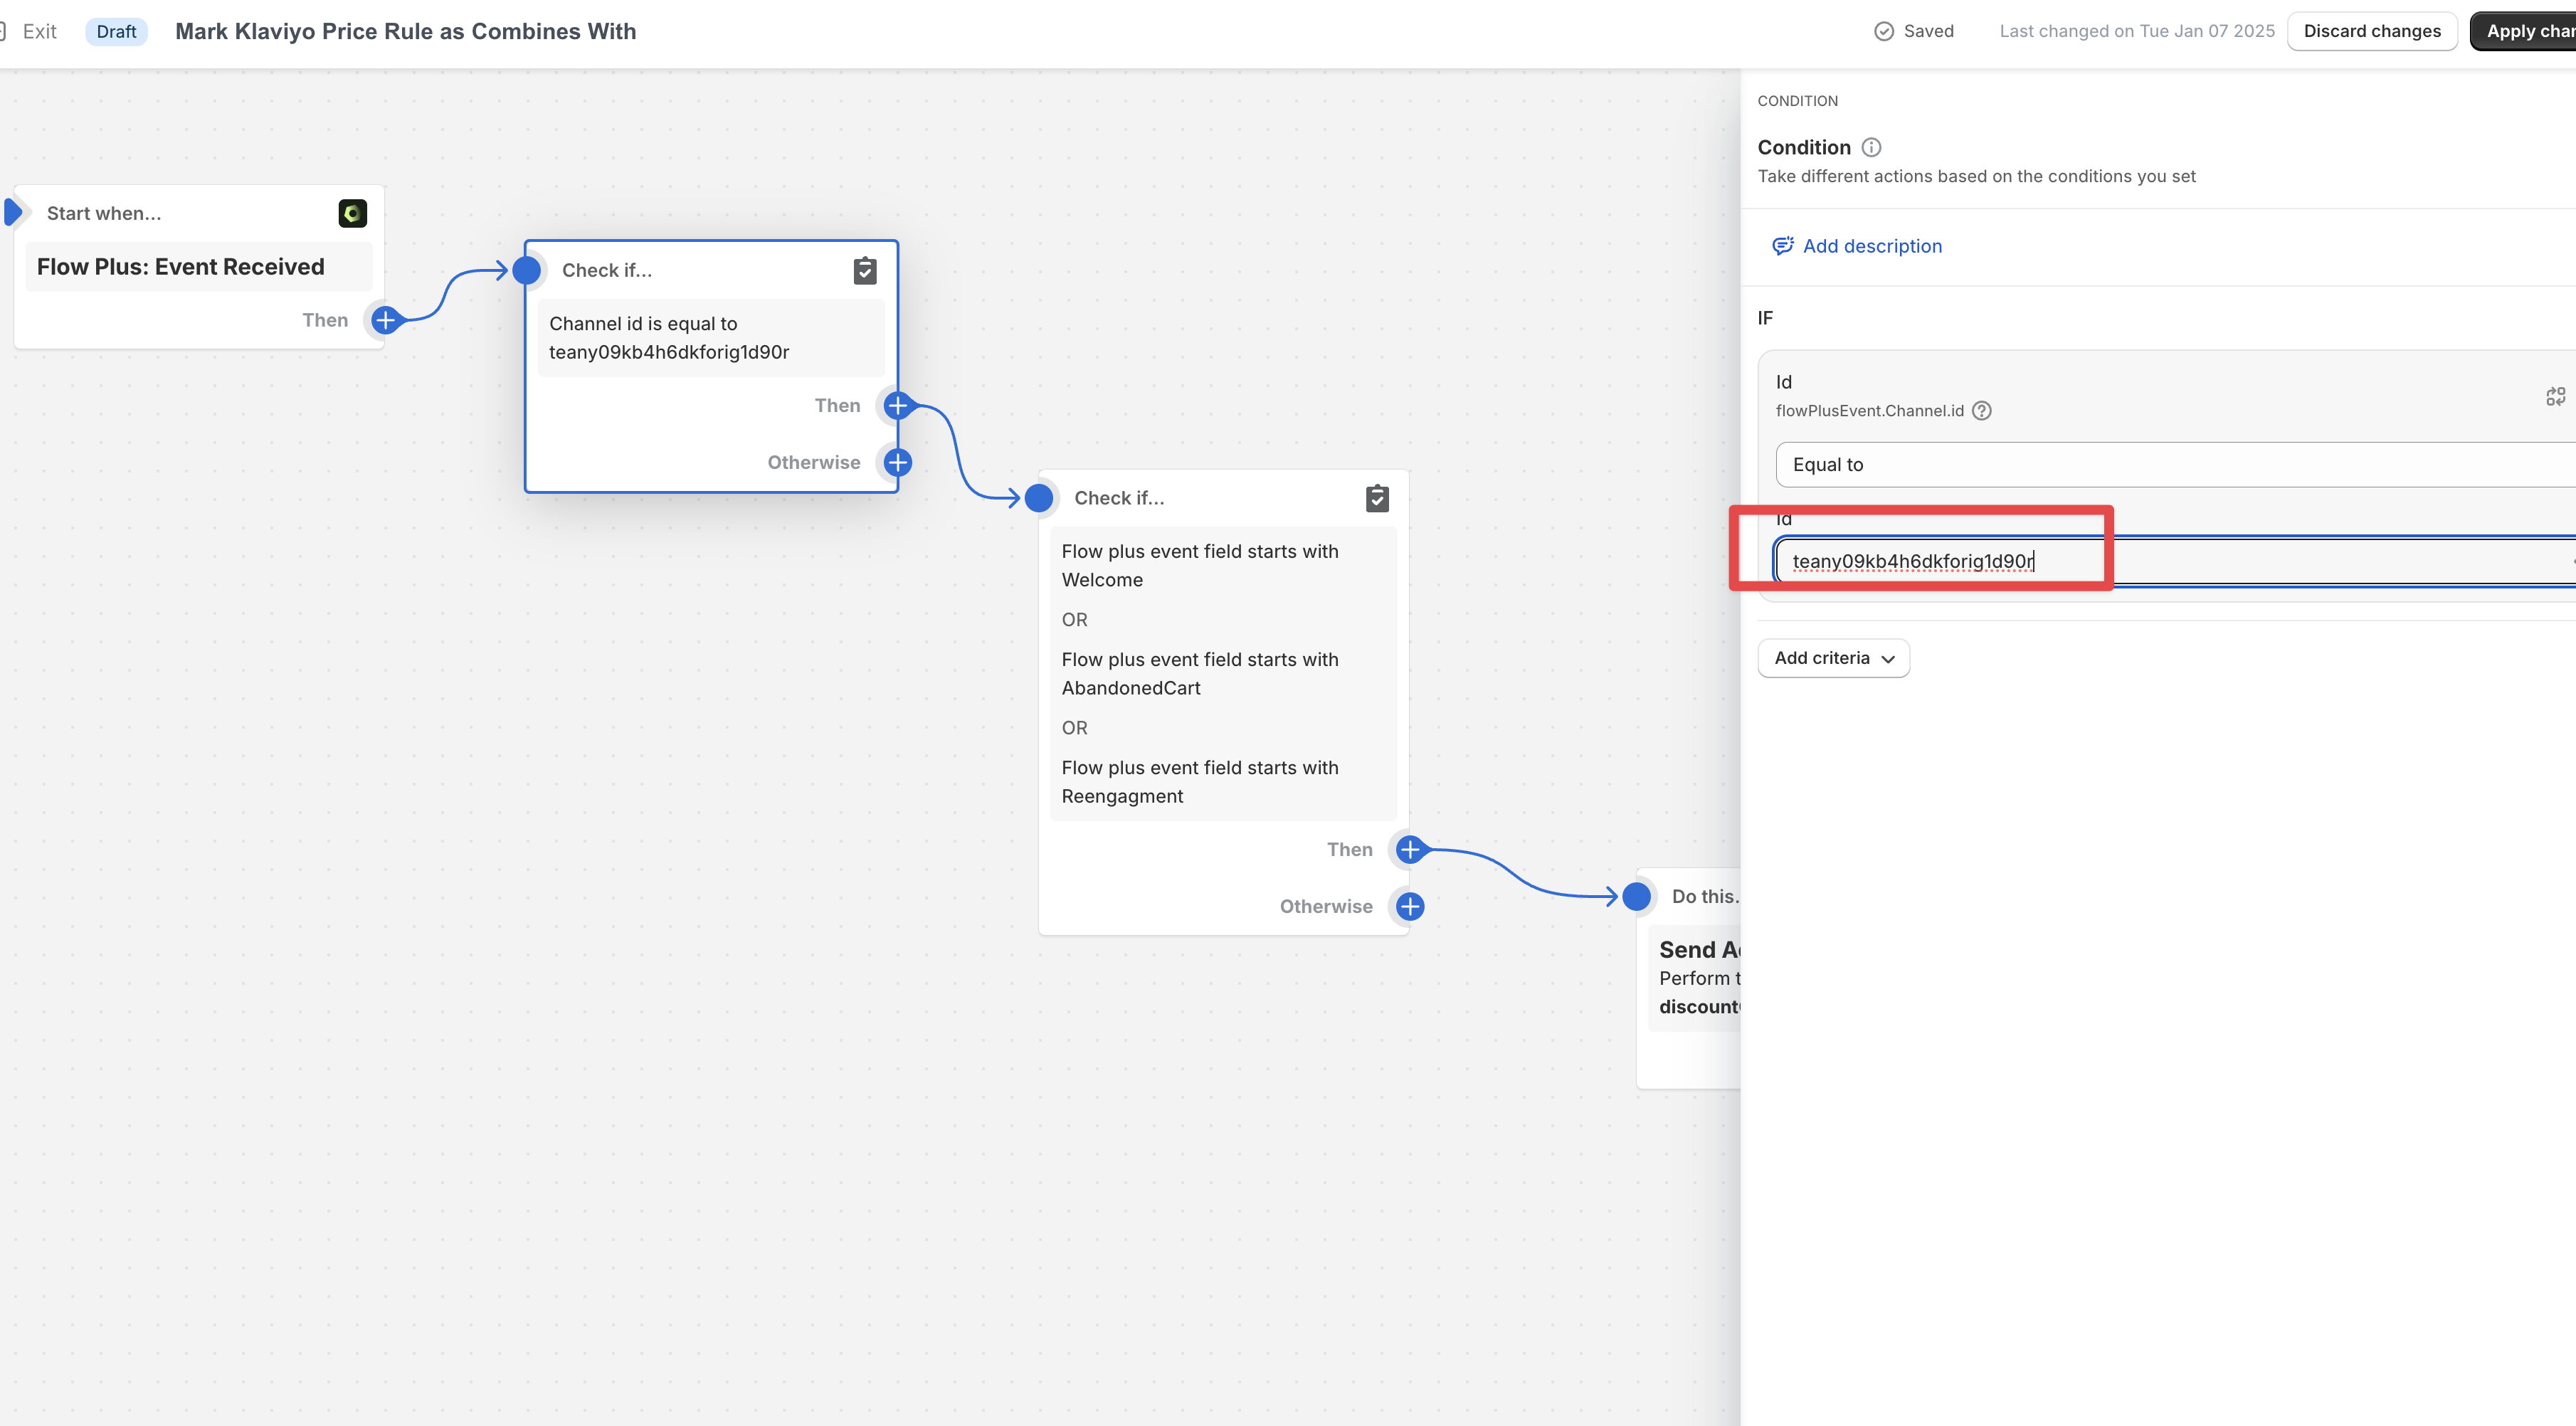Open the Add criteria dropdown

point(1833,658)
